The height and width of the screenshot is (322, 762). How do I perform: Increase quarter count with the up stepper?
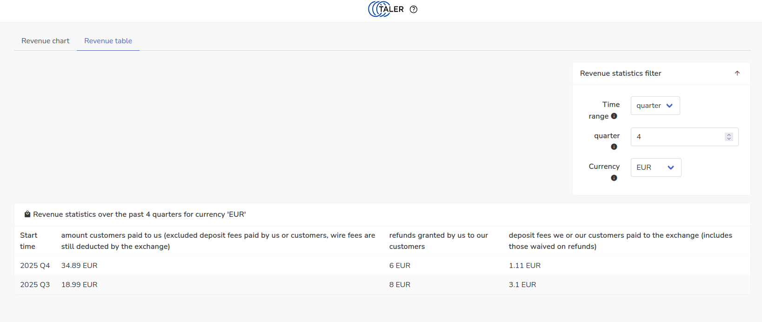729,135
